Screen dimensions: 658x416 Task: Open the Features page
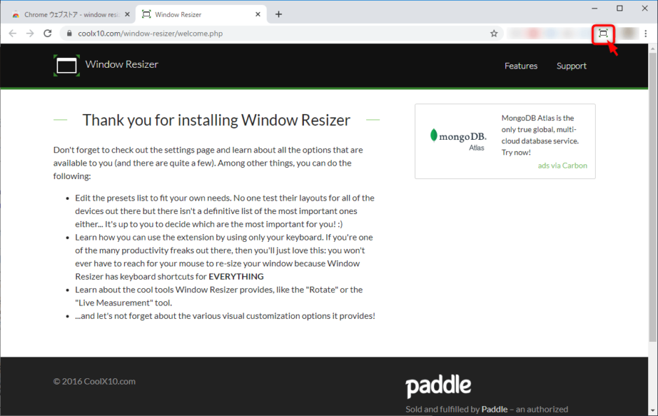point(521,65)
